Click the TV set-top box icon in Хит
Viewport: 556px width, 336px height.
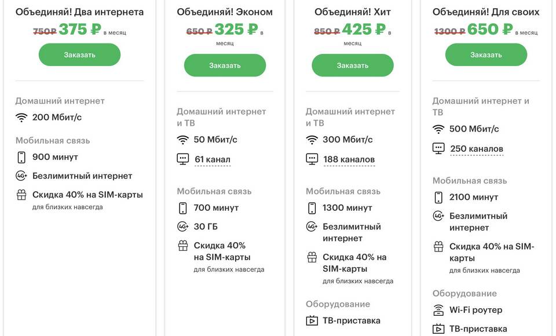pyautogui.click(x=312, y=320)
